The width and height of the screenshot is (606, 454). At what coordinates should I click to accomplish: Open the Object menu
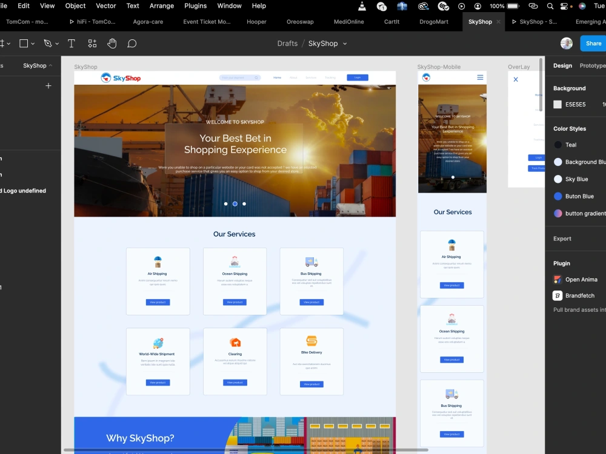[x=75, y=6]
